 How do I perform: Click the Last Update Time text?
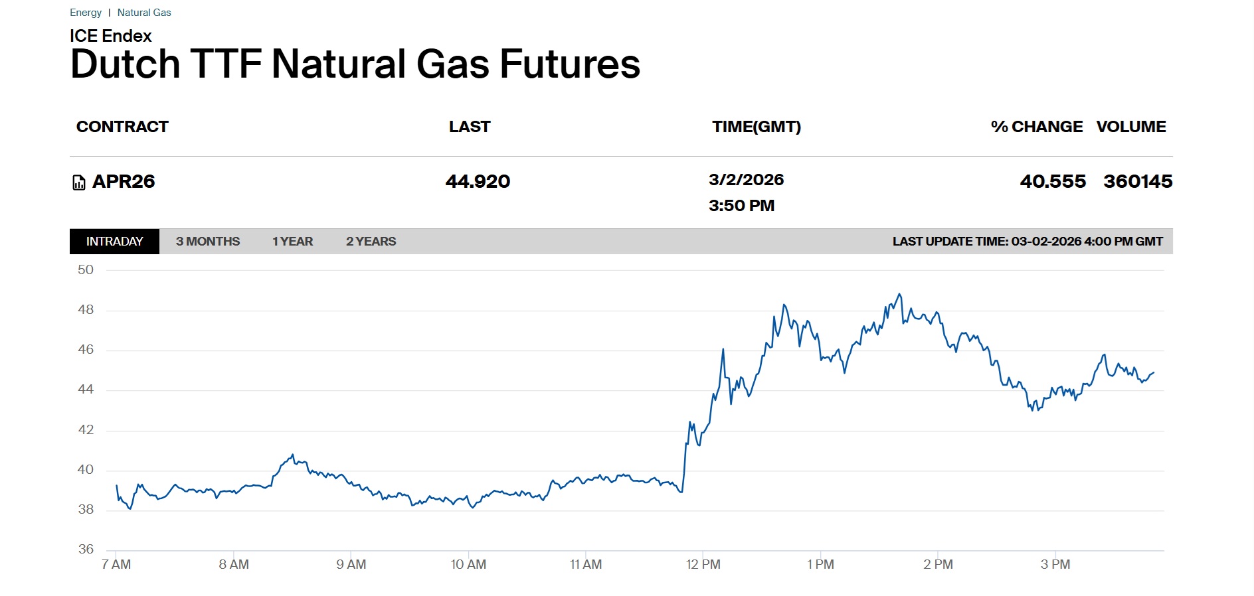tap(1027, 242)
